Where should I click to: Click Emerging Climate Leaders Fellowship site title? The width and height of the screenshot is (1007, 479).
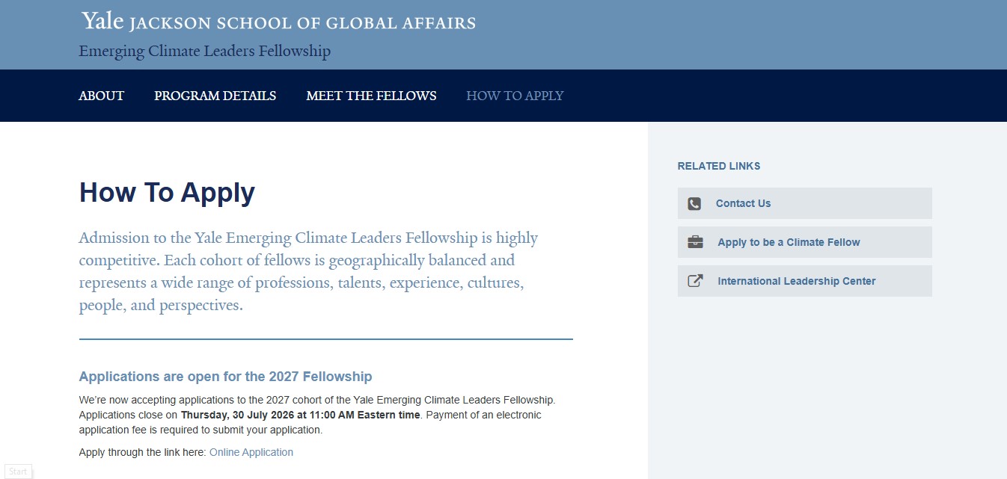coord(204,52)
